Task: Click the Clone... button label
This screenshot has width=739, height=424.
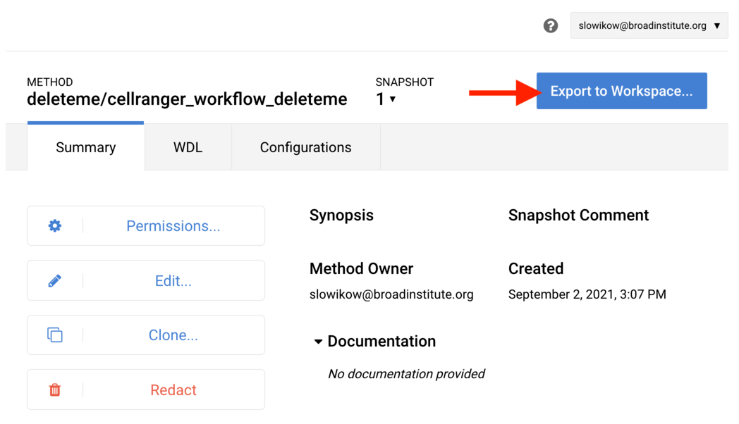Action: point(173,335)
